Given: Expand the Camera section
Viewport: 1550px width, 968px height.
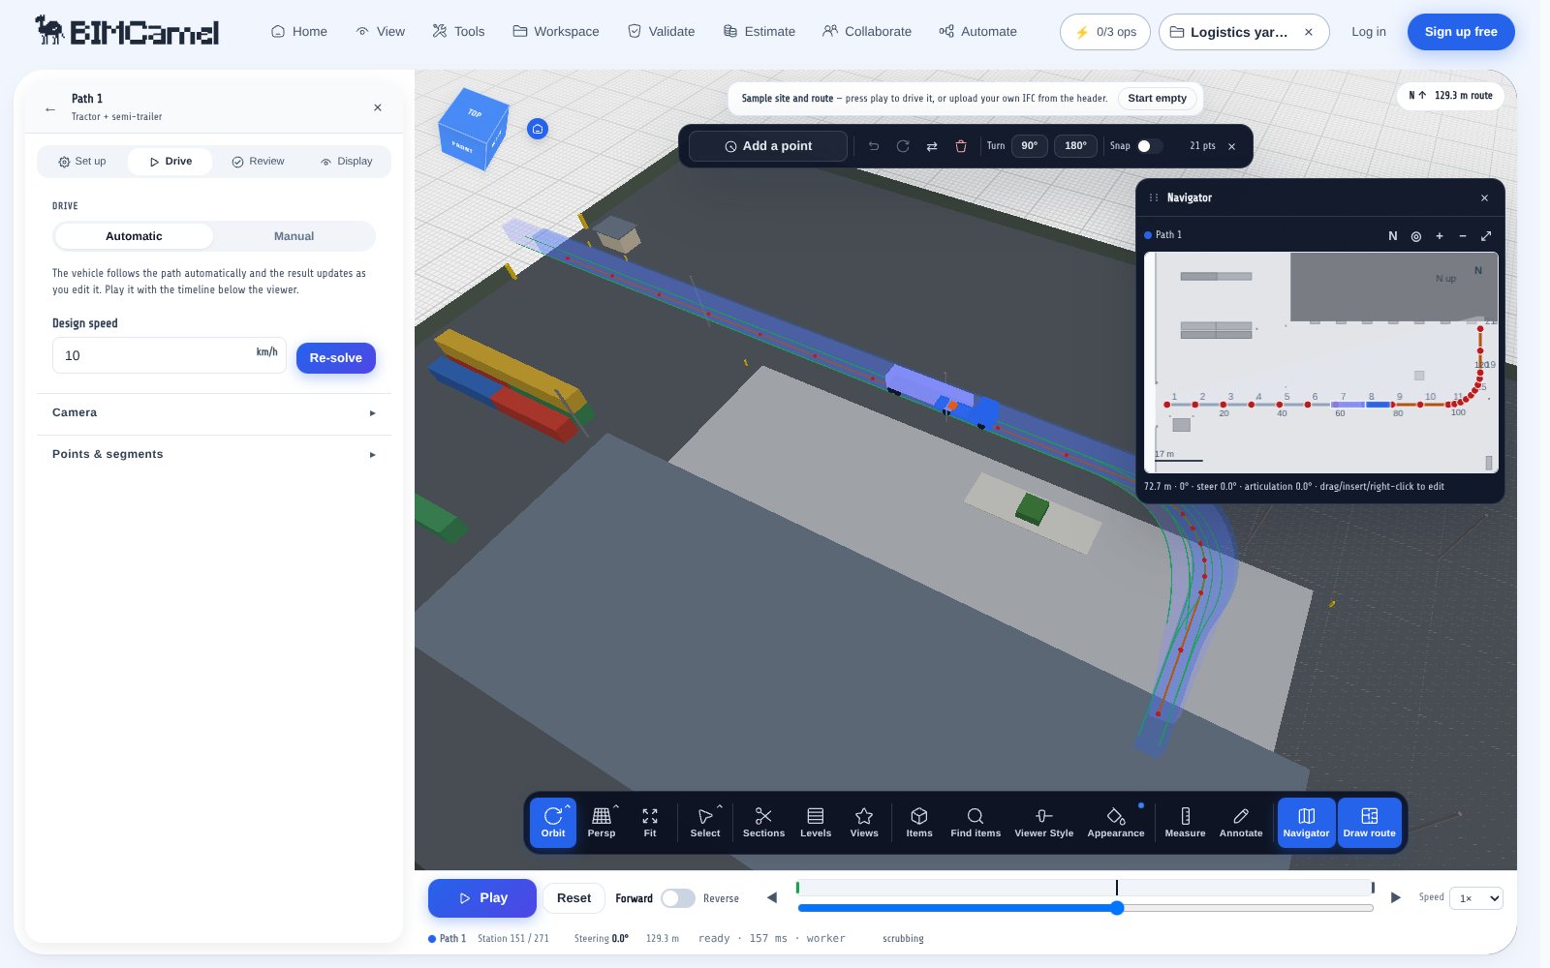Looking at the screenshot, I should pos(213,412).
